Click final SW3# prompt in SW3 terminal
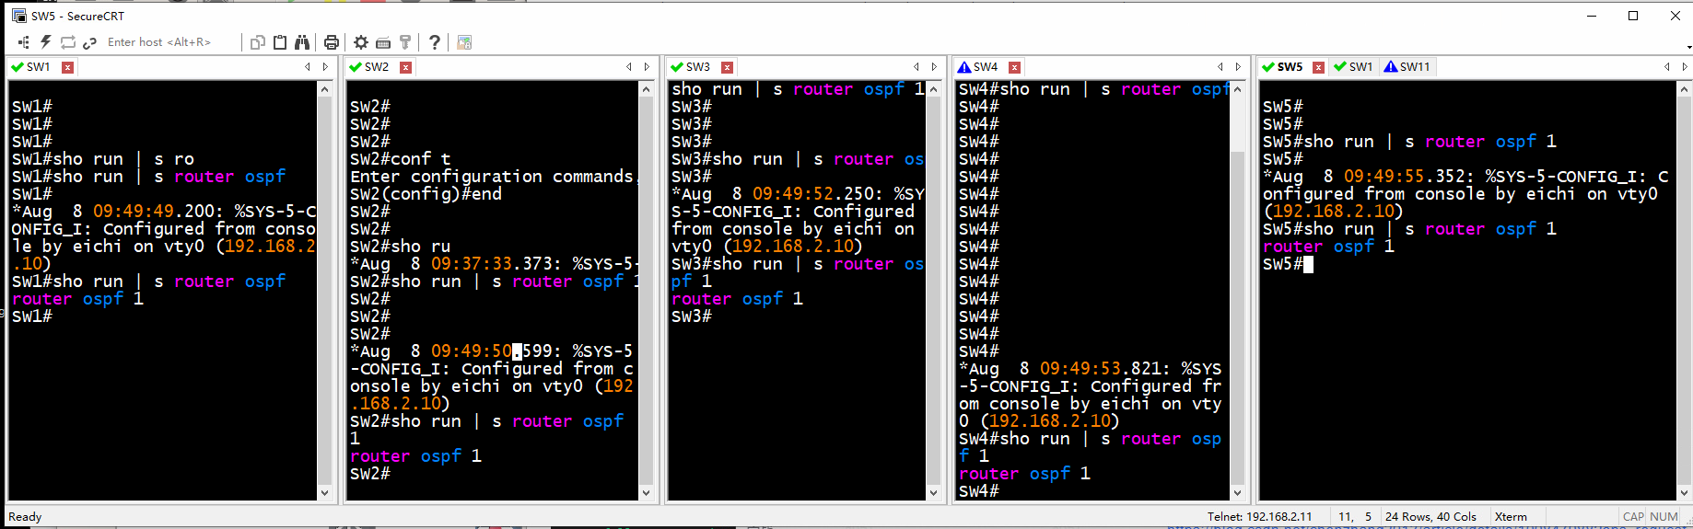This screenshot has height=529, width=1693. pos(692,316)
